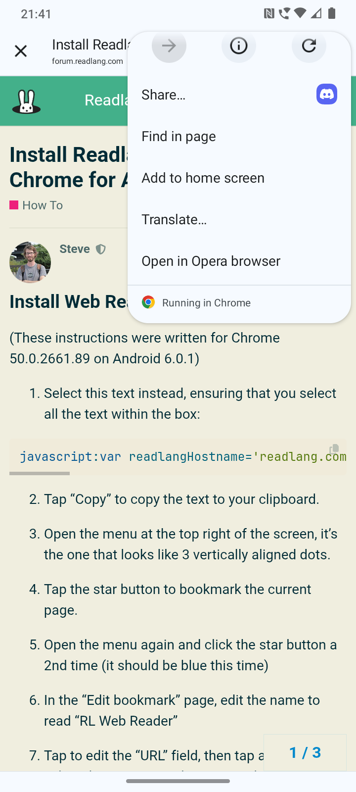356x792 pixels.
Task: Choose Open in Opera browser
Action: tap(211, 261)
